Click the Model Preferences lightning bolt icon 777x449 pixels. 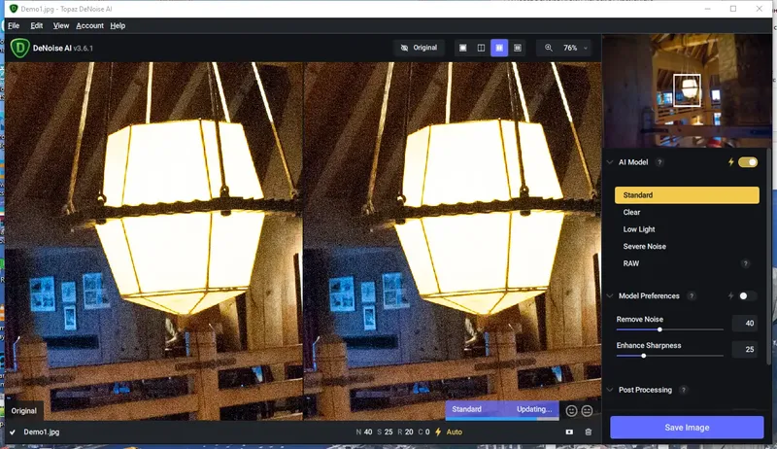point(731,295)
